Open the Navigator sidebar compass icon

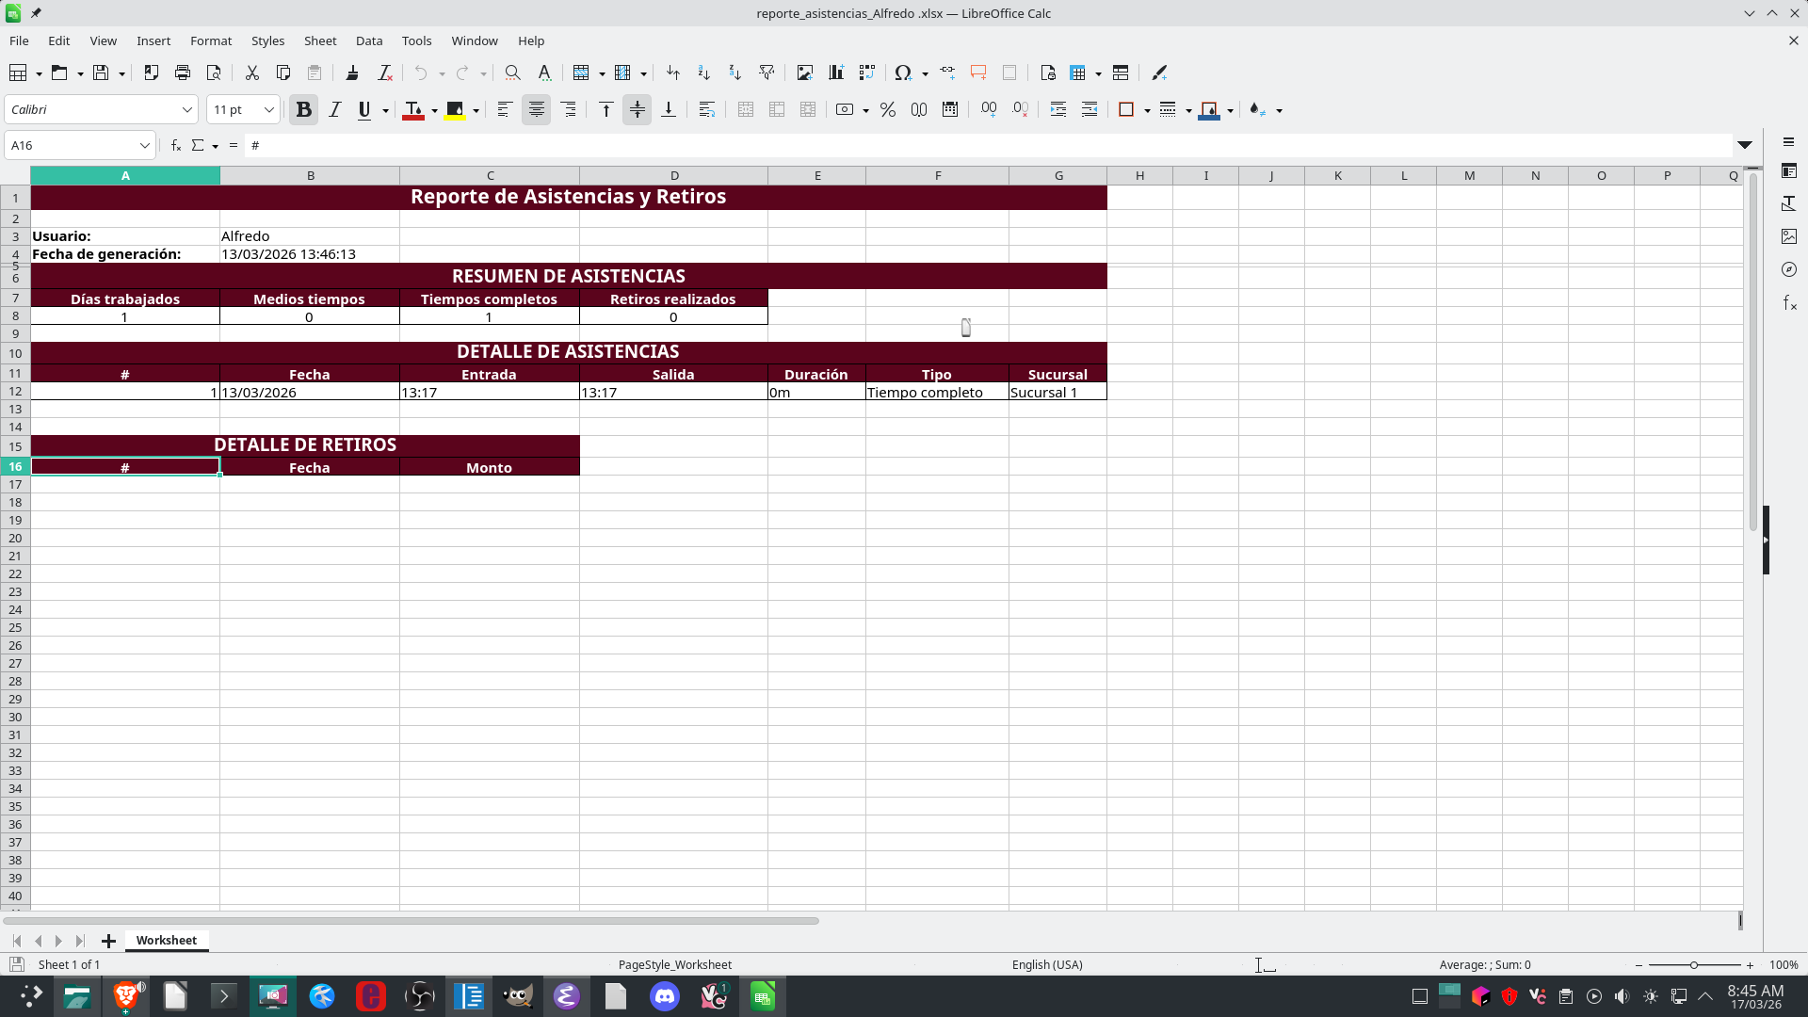(x=1789, y=269)
